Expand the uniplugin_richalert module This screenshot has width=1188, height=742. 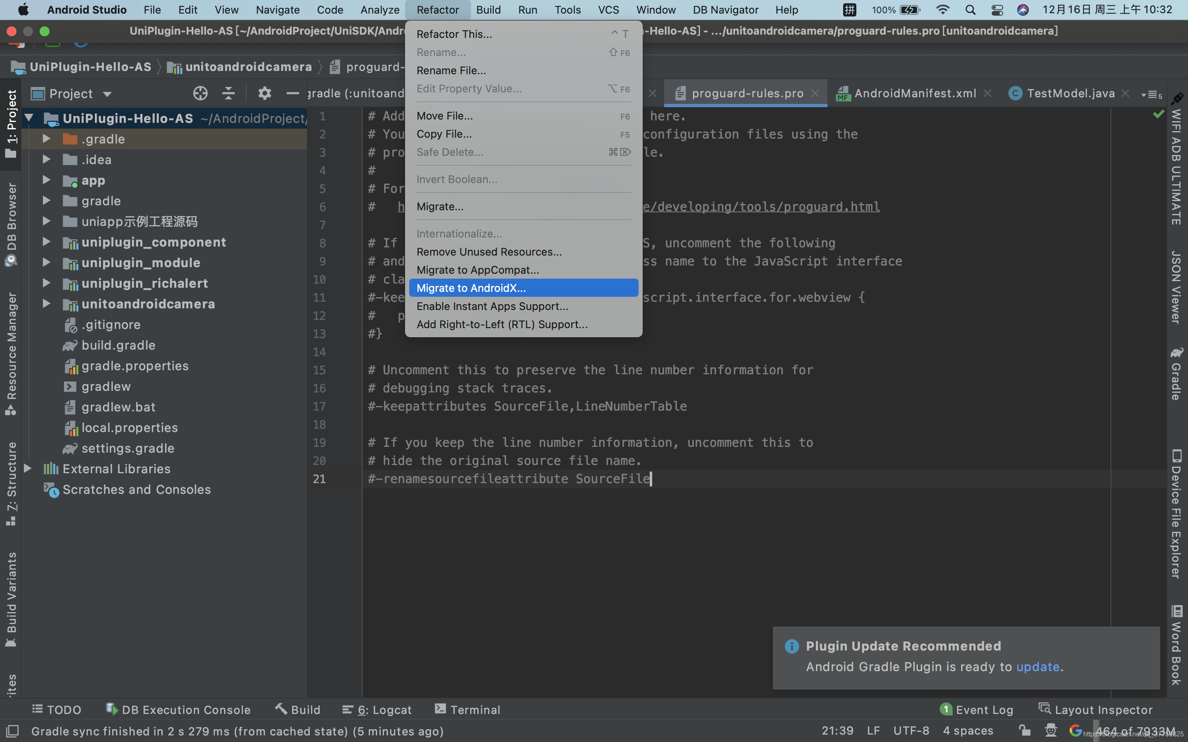[46, 283]
